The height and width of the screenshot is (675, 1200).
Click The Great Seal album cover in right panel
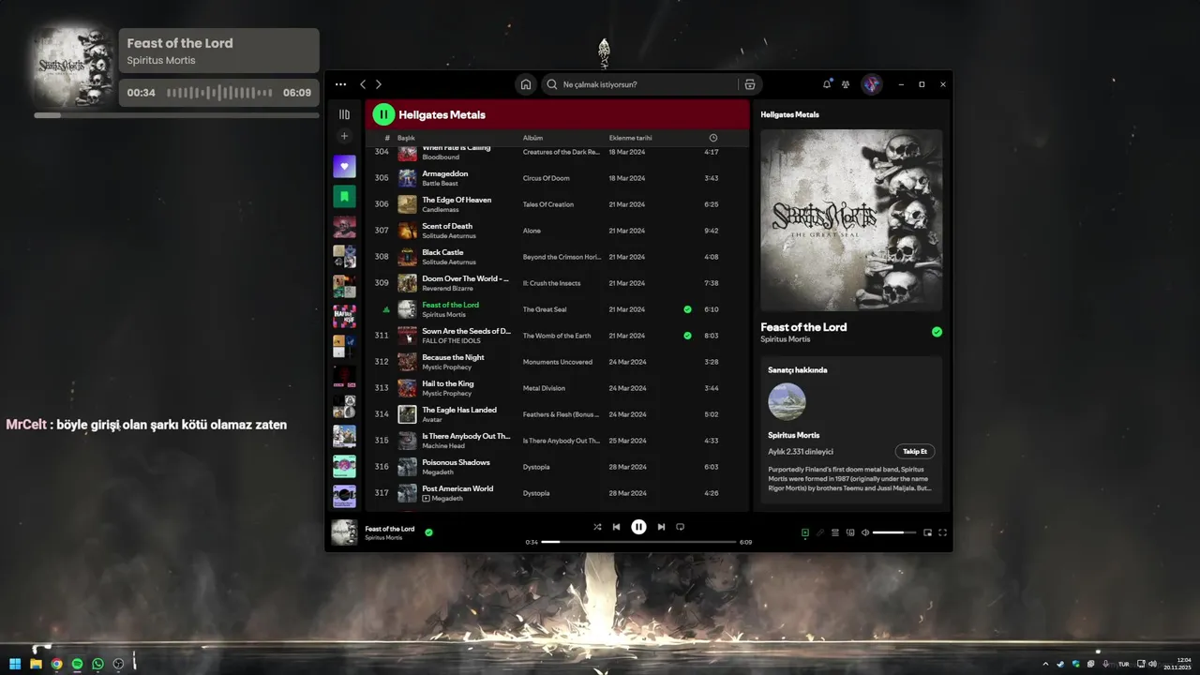pos(851,220)
